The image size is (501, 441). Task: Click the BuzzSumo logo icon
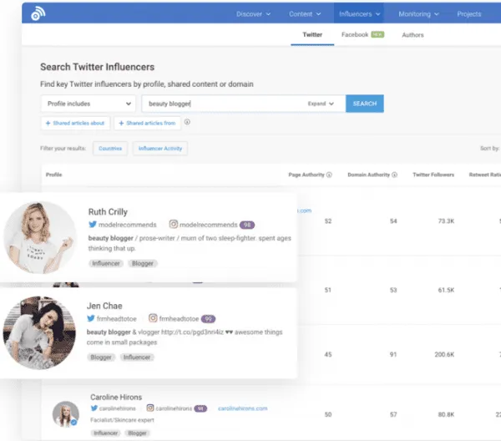38,13
